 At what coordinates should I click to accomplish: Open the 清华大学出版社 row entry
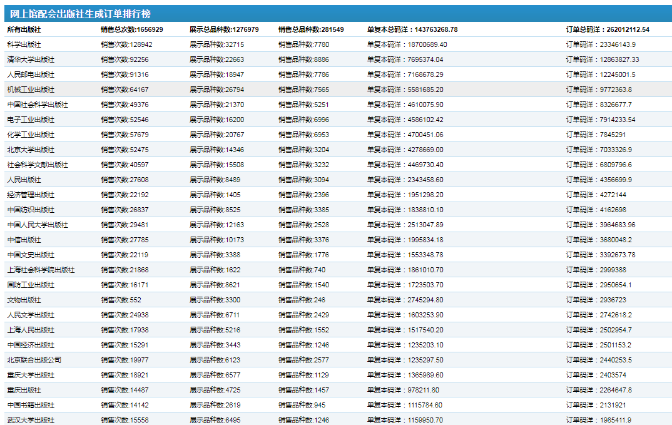31,59
